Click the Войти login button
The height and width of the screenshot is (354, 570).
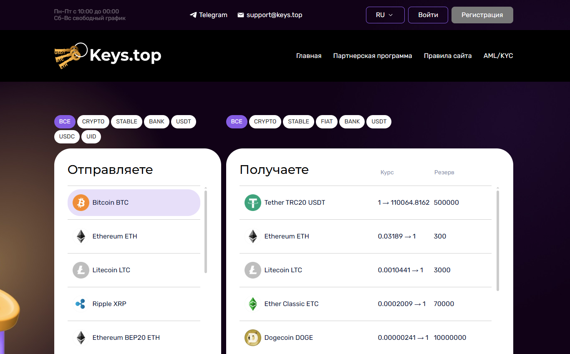pos(428,15)
